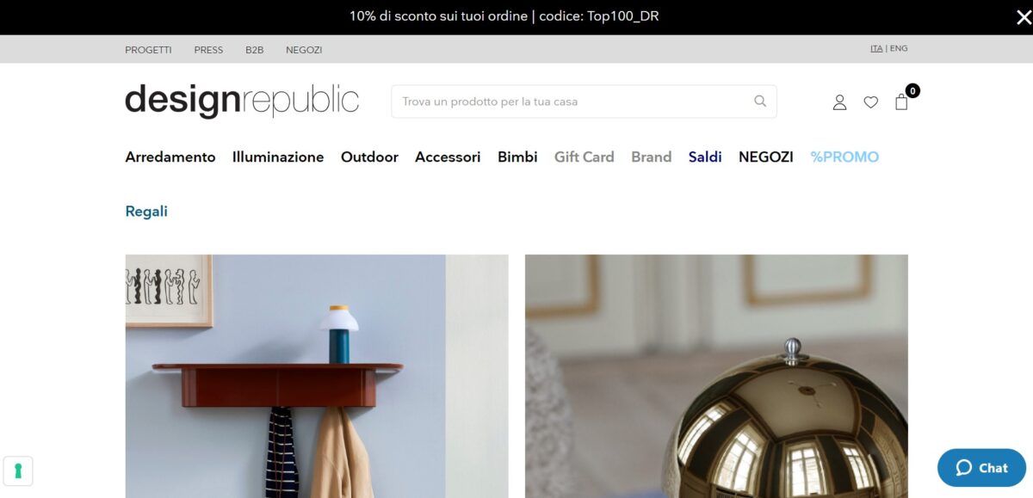This screenshot has width=1033, height=498.
Task: Open the Arredamento menu
Action: point(170,157)
